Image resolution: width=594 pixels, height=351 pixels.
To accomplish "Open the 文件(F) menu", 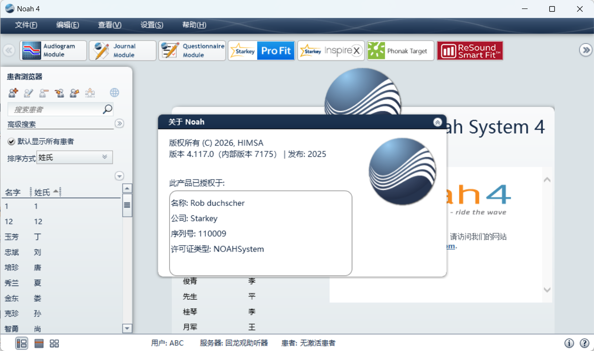I will (x=26, y=25).
